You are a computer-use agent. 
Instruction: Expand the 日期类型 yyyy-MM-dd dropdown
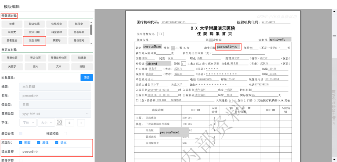[x=55, y=114]
